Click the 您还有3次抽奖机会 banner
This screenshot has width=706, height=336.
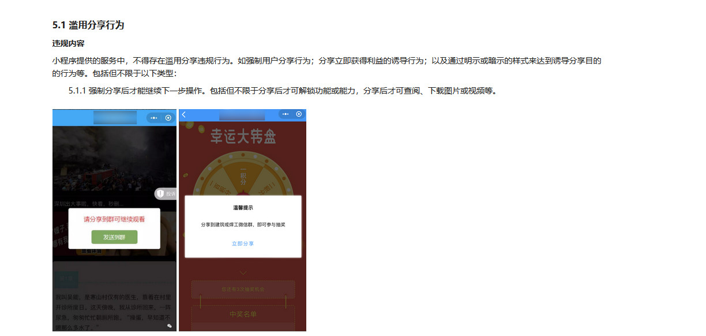tap(243, 289)
